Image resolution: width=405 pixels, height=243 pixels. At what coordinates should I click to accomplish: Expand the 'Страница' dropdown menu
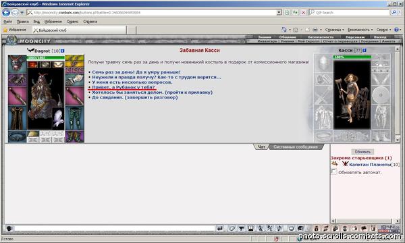pyautogui.click(x=335, y=30)
